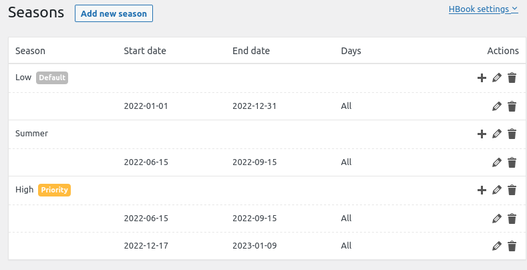Click the Priority badge on High season
Screen dimensions: 527x270
(x=54, y=190)
